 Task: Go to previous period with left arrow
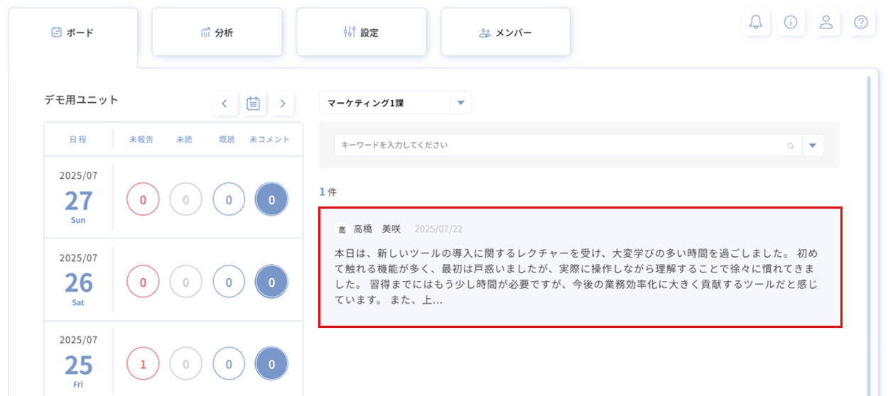(x=224, y=104)
